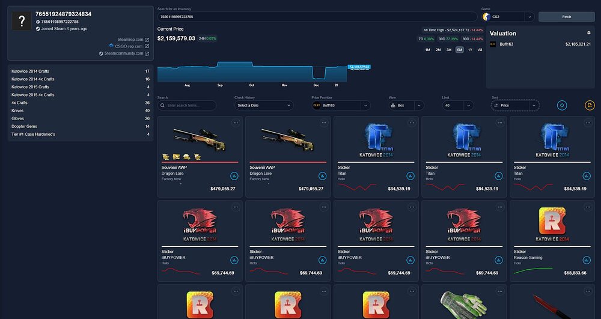Click the Buff163 logo in Valuation panel
Image resolution: width=601 pixels, height=319 pixels.
tap(493, 44)
